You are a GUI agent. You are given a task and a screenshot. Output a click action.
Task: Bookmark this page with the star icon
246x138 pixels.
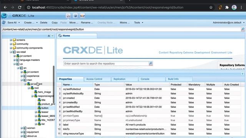(x=211, y=7)
